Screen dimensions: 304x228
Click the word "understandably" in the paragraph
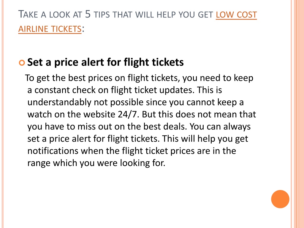59,102
